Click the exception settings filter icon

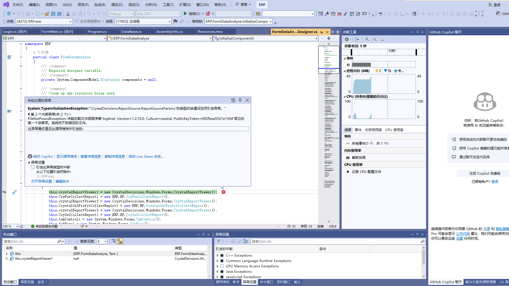[219, 241]
